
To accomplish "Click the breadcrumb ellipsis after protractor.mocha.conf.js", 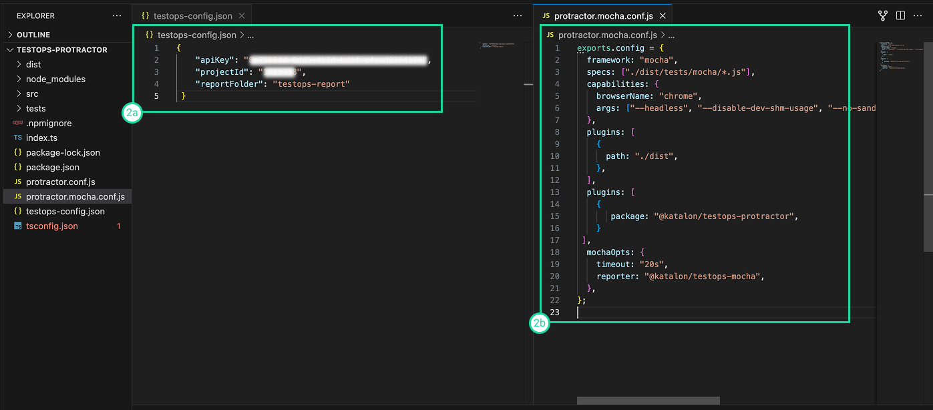I will click(x=671, y=35).
